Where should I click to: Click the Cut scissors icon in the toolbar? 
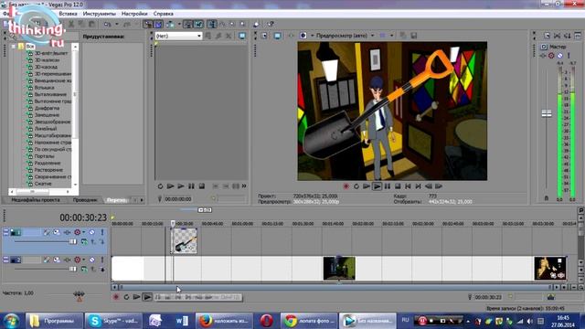[x=71, y=25]
